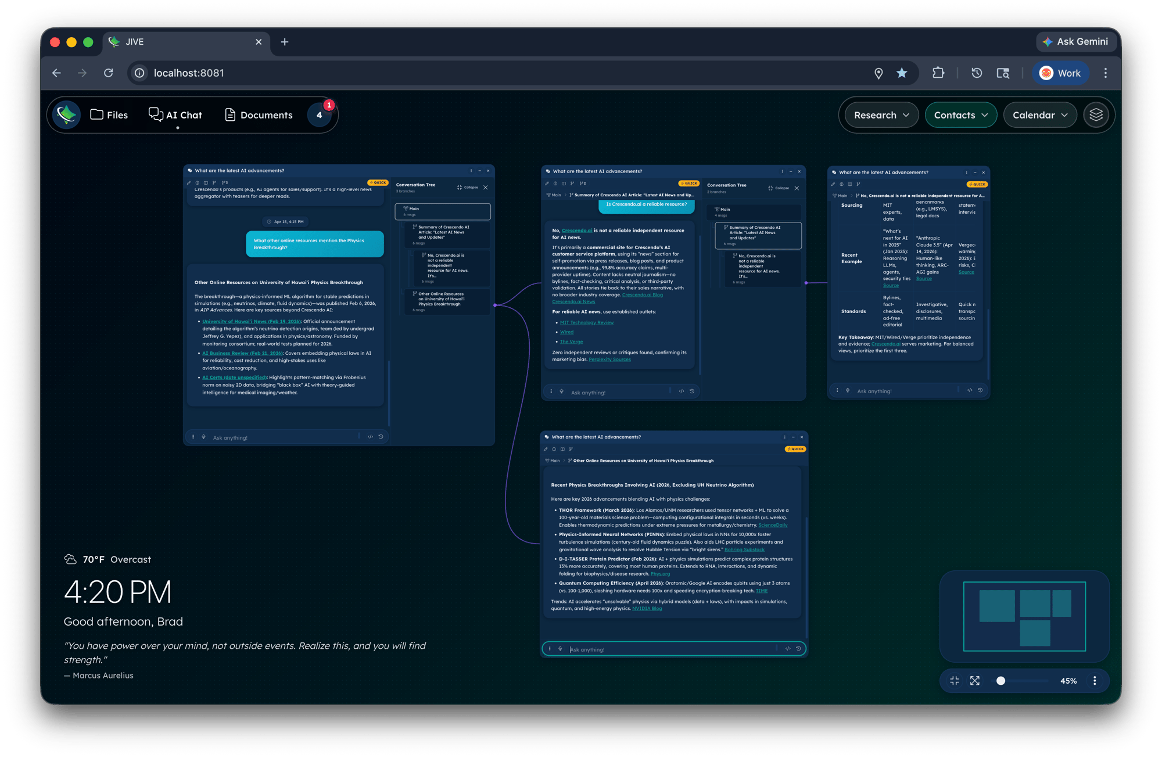Image resolution: width=1162 pixels, height=758 pixels.
Task: Open the Perplexity Sources link
Action: click(x=609, y=360)
